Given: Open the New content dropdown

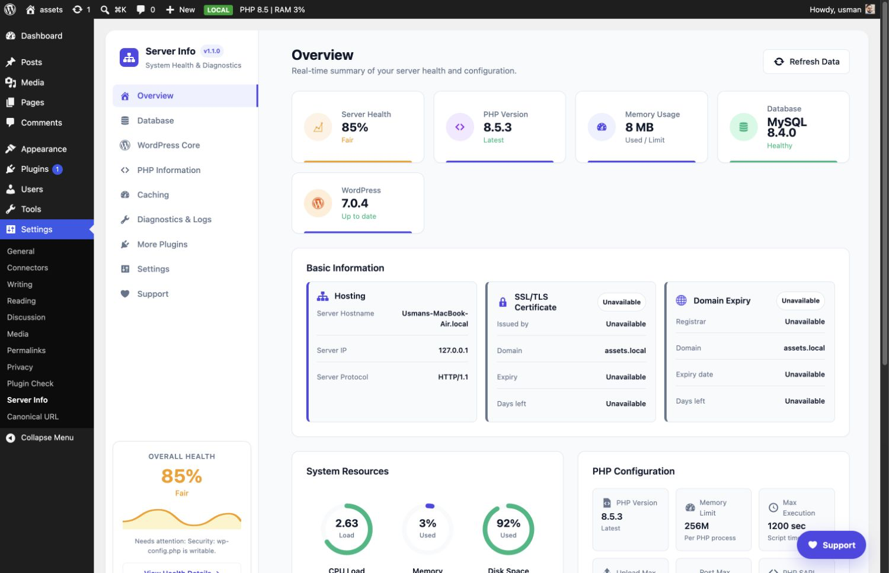Looking at the screenshot, I should [x=180, y=9].
